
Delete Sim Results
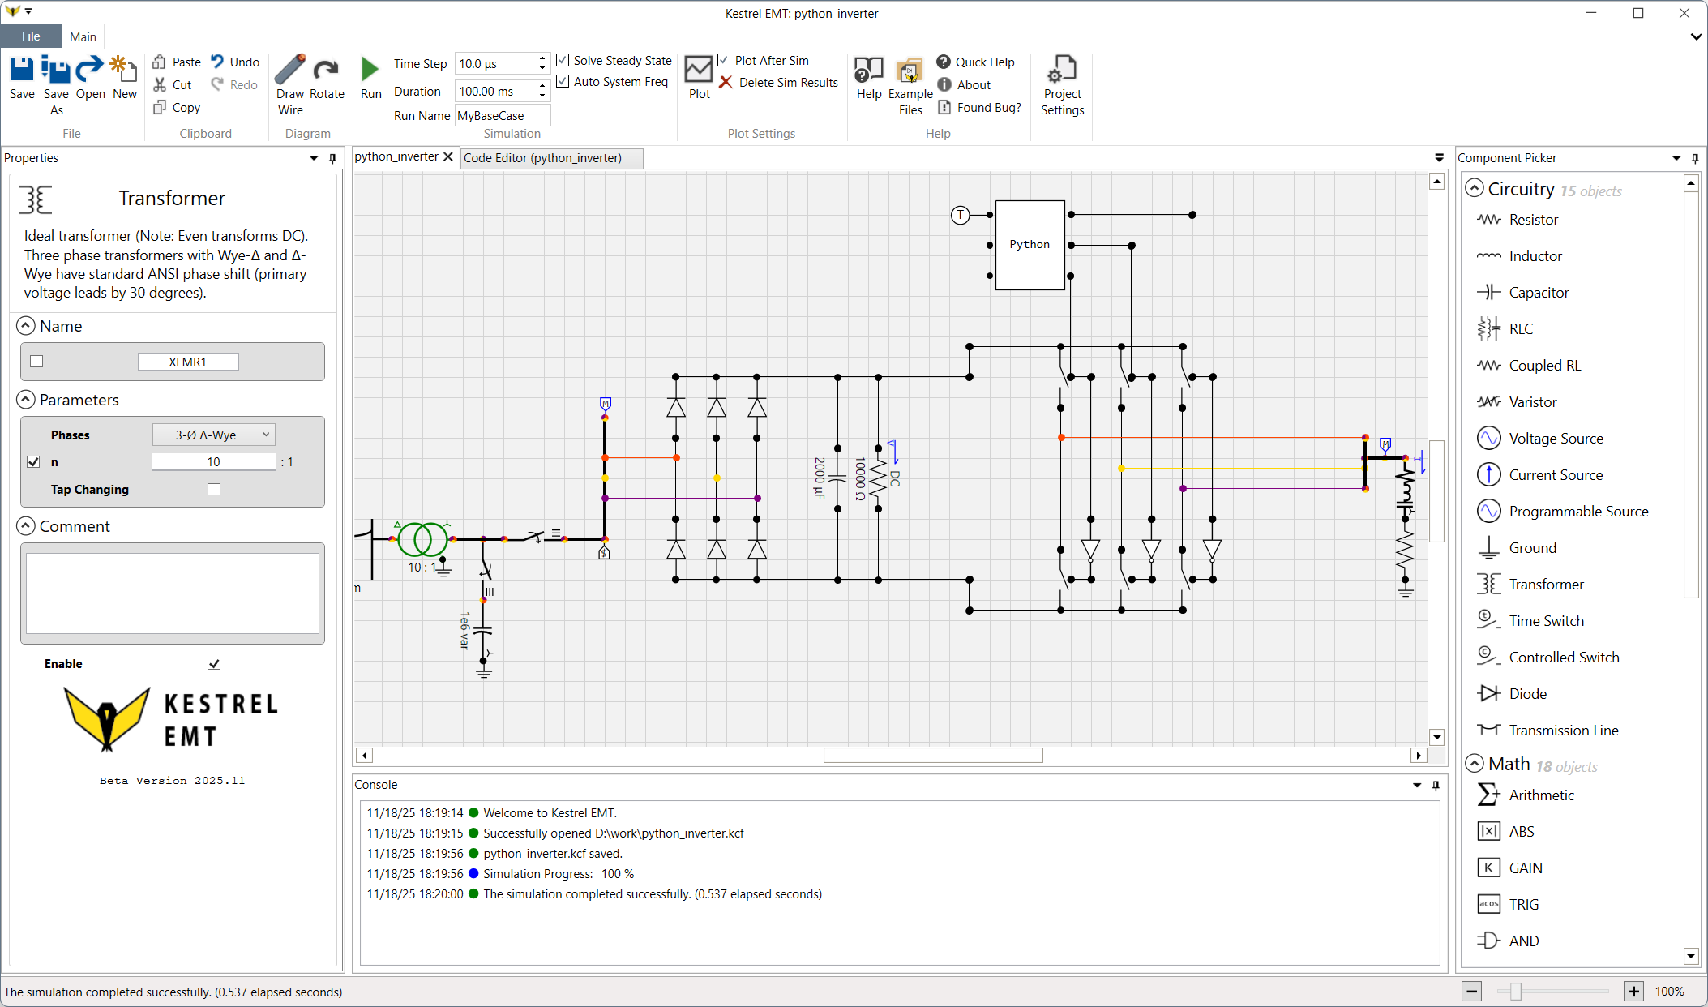[x=778, y=83]
